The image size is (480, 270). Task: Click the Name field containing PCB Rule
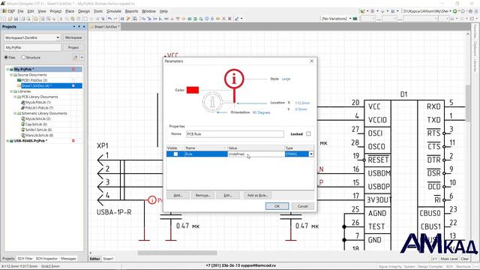[x=235, y=134]
